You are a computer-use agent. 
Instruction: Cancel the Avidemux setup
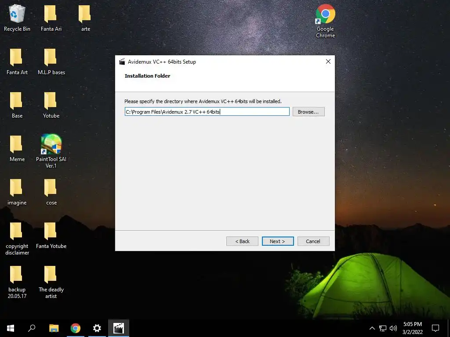tap(313, 241)
